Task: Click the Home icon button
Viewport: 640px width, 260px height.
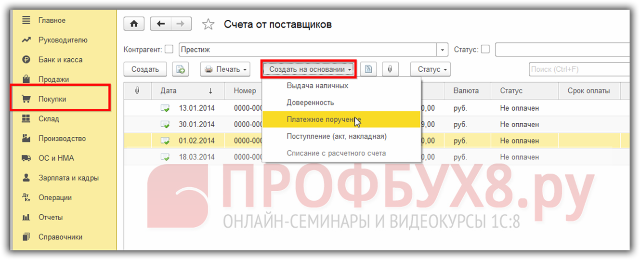Action: click(134, 24)
